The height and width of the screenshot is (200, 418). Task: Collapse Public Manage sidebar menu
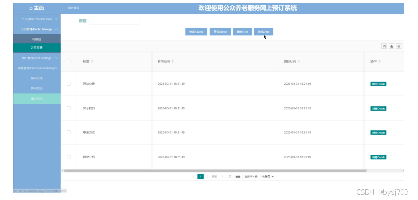[37, 29]
